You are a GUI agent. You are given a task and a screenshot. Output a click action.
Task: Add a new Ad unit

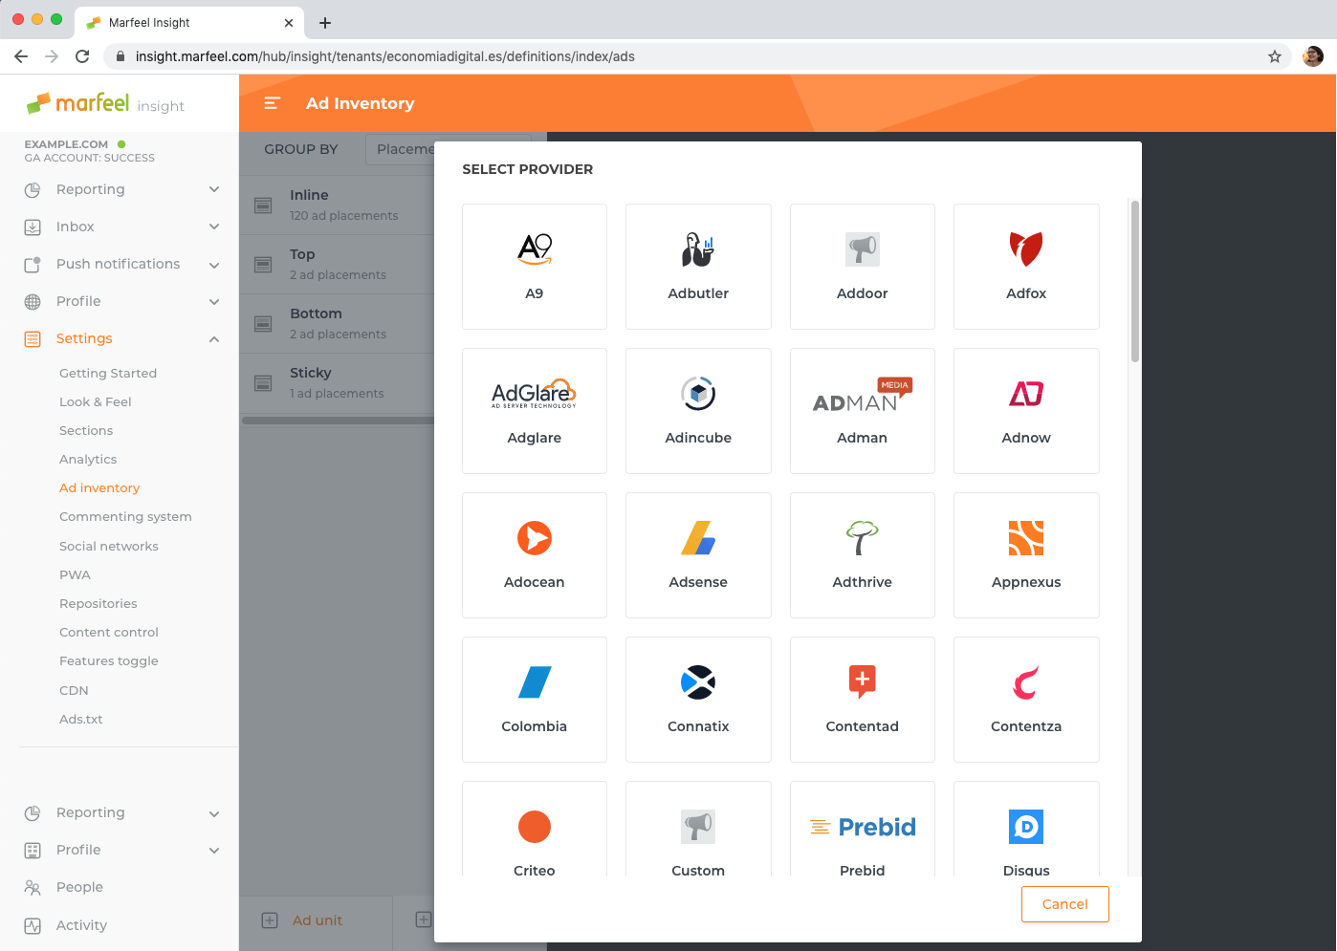pos(302,920)
